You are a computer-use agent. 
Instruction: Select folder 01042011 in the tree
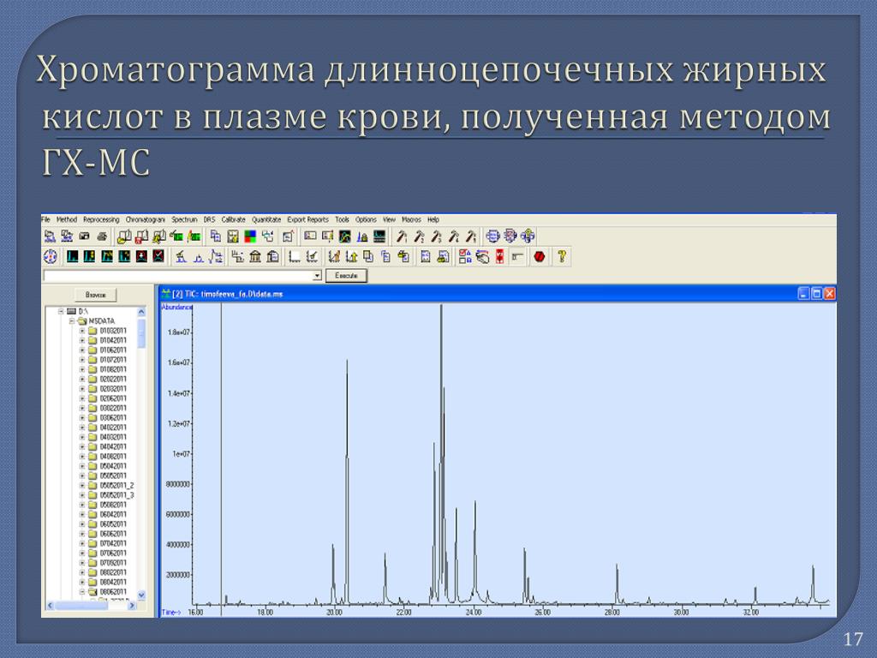point(113,340)
